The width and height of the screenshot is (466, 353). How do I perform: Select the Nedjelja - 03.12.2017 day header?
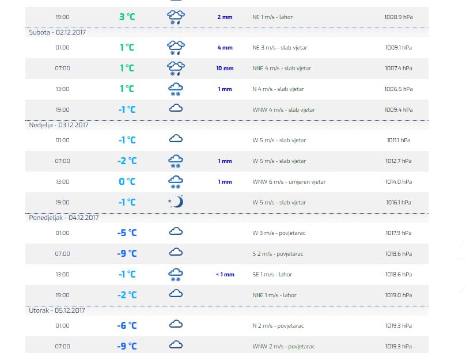point(59,125)
